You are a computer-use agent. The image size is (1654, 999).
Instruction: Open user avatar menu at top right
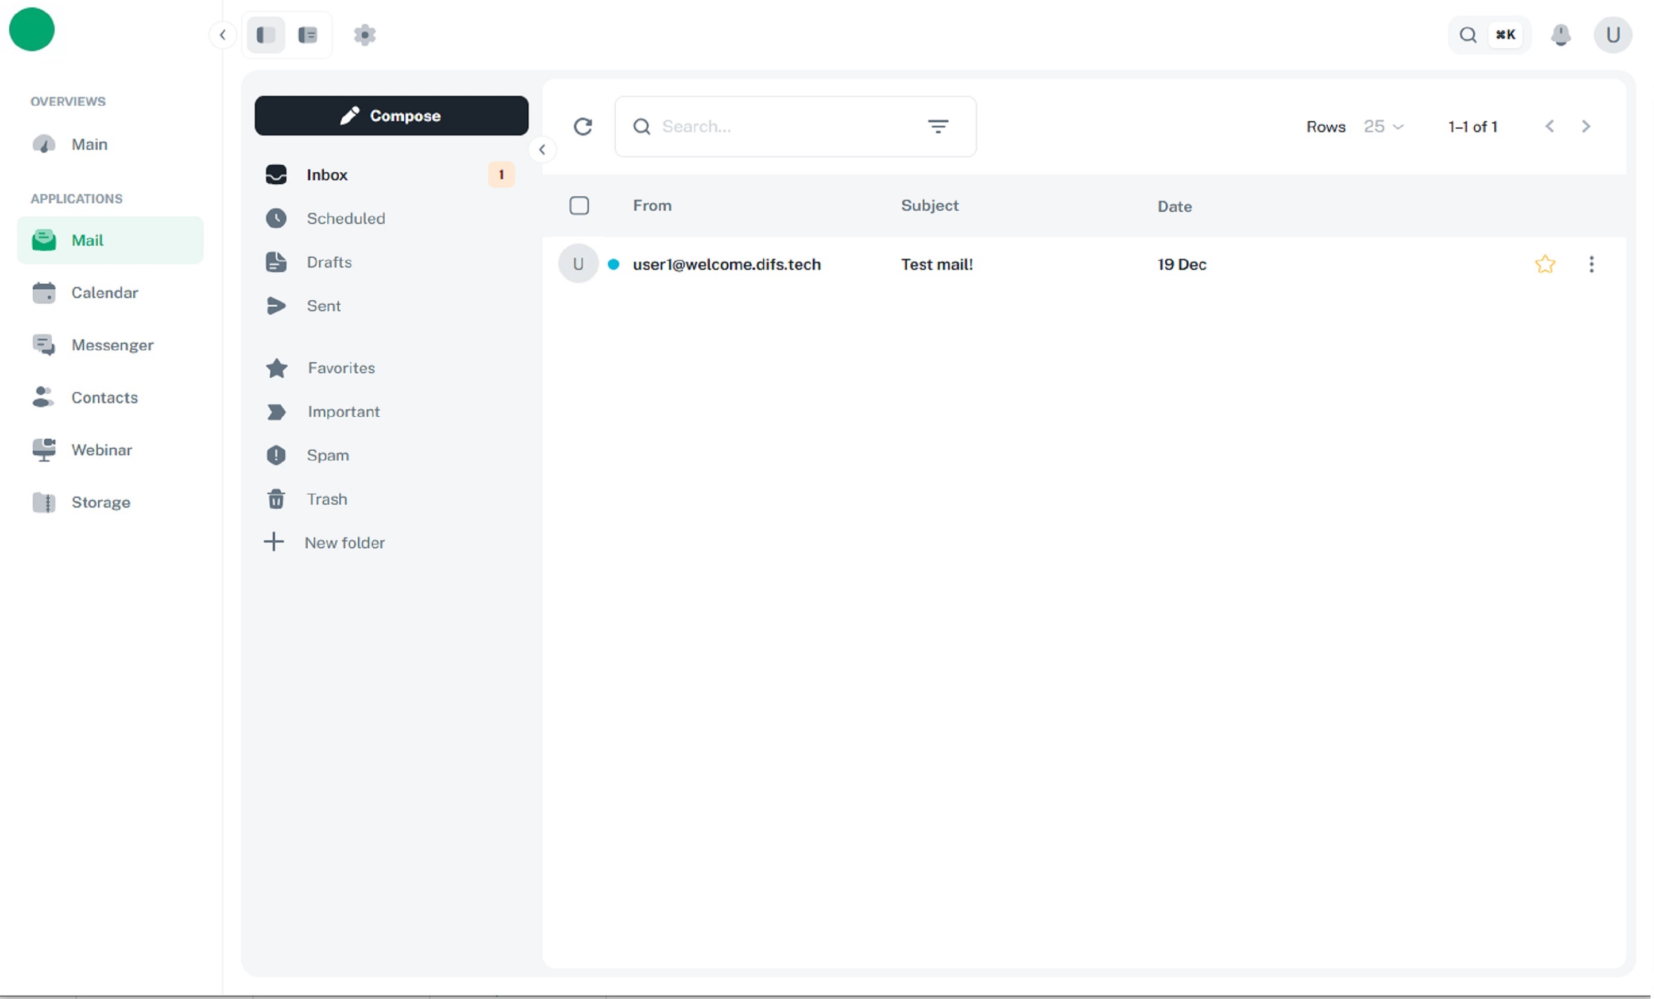(x=1614, y=35)
